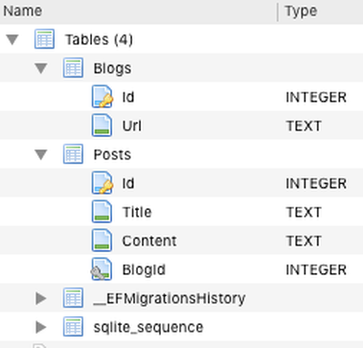Collapse the Blogs table triangle
This screenshot has width=363, height=348.
[x=41, y=69]
